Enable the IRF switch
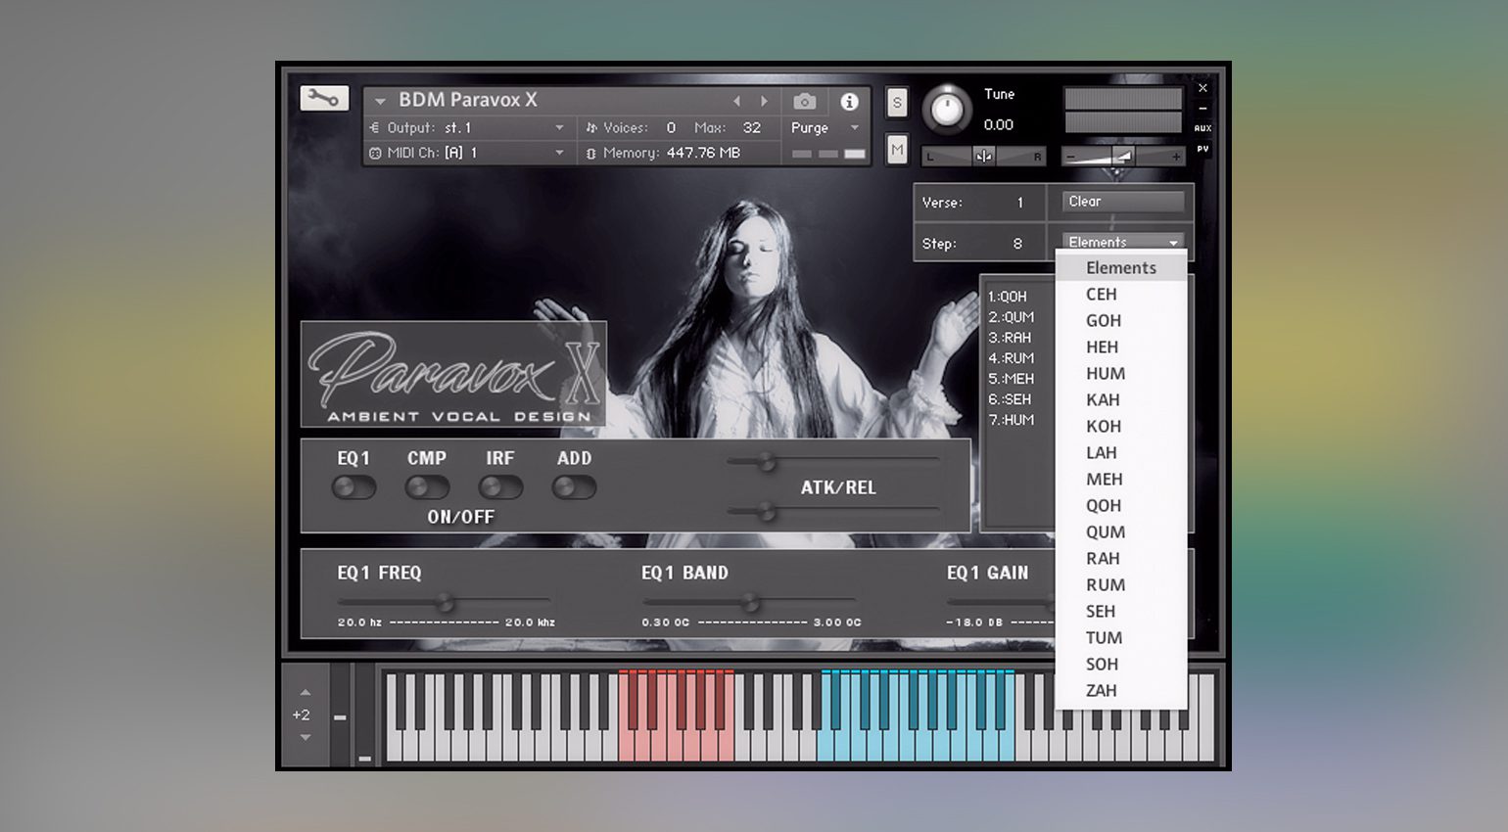The image size is (1508, 832). tap(500, 487)
